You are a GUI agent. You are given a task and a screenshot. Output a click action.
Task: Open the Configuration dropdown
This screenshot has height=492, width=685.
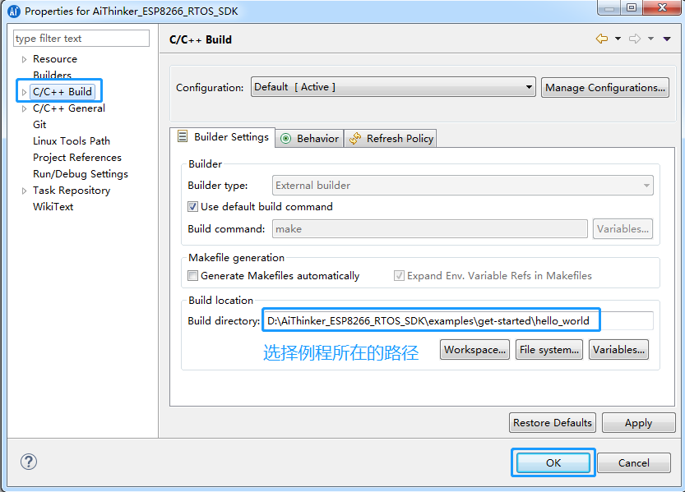[393, 87]
